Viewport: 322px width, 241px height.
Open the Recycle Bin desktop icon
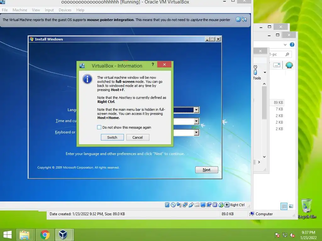307,209
